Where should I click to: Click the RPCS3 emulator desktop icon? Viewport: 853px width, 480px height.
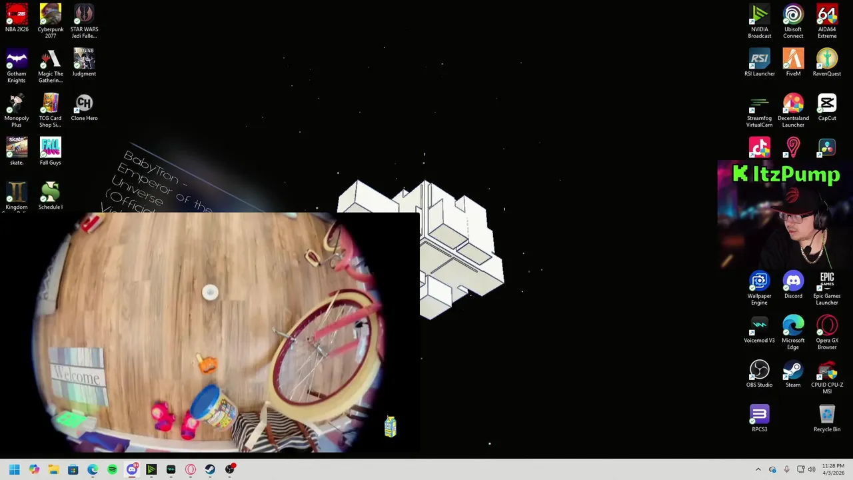pyautogui.click(x=759, y=419)
